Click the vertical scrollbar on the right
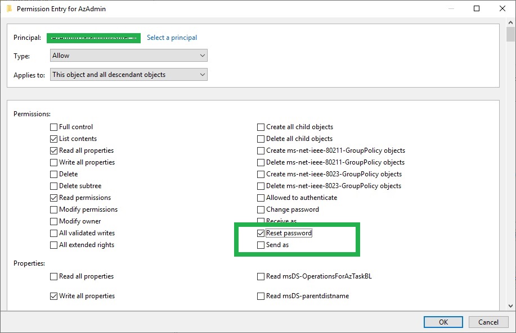This screenshot has height=333, width=516. coord(511,168)
